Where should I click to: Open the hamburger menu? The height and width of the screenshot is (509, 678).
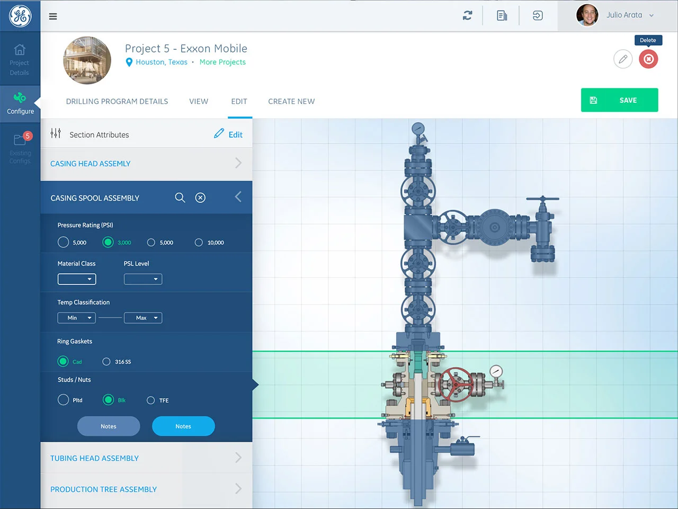tap(53, 16)
